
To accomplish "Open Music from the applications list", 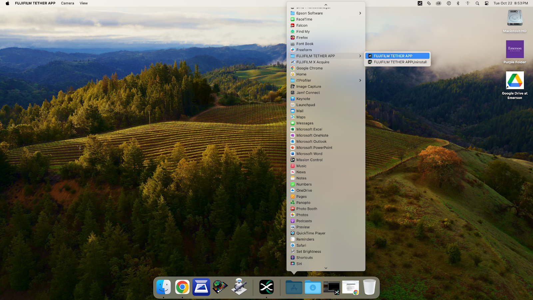I will [326, 166].
